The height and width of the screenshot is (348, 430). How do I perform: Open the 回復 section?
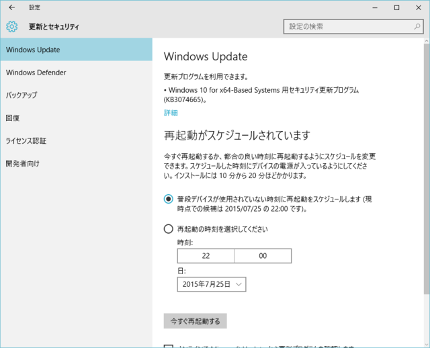click(76, 118)
